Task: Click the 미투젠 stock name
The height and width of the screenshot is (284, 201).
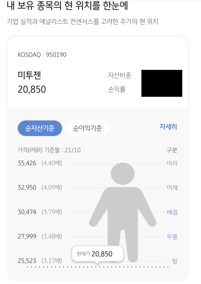Action: coord(29,75)
